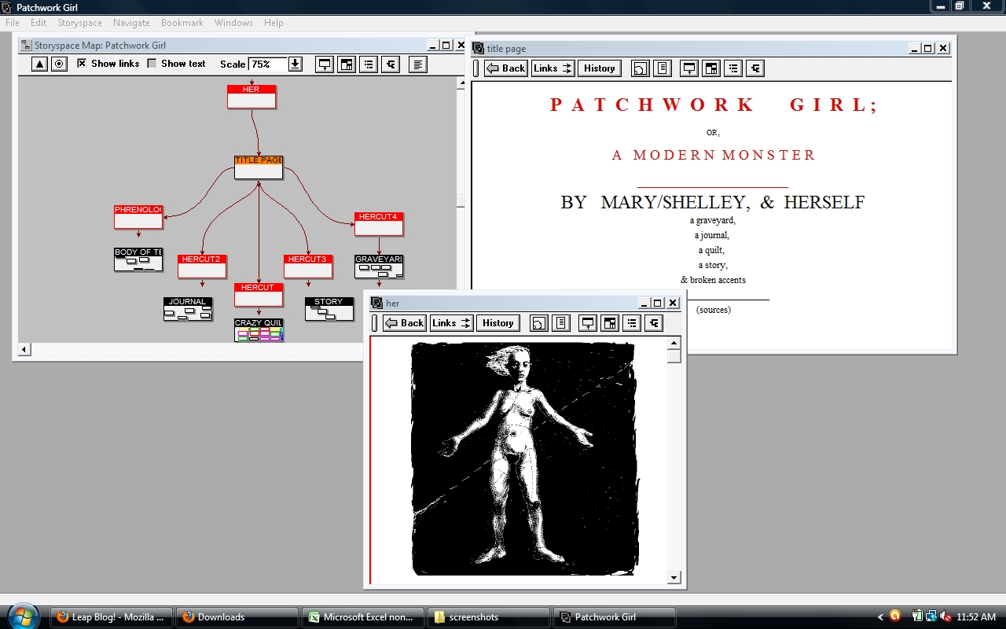The width and height of the screenshot is (1006, 629).
Task: Click 'a story,' text on title page
Action: tap(713, 265)
